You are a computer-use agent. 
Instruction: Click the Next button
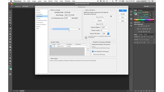click(x=123, y=21)
